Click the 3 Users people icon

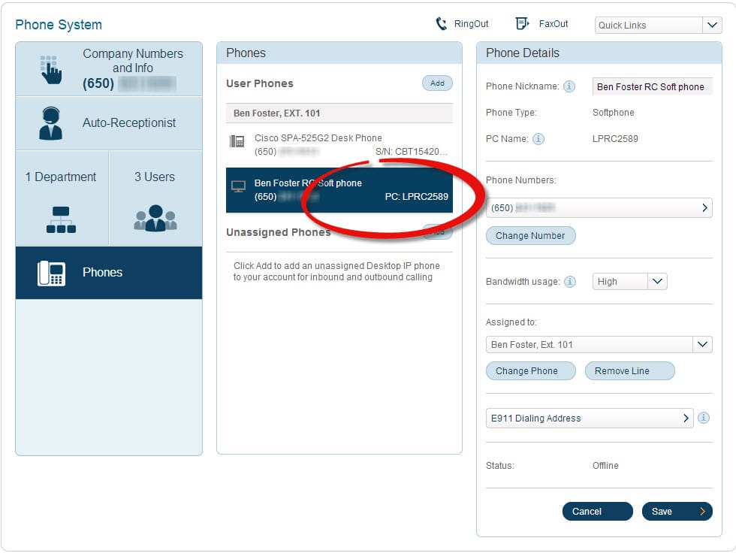(x=155, y=218)
